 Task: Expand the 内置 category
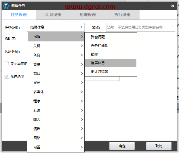(x=56, y=147)
